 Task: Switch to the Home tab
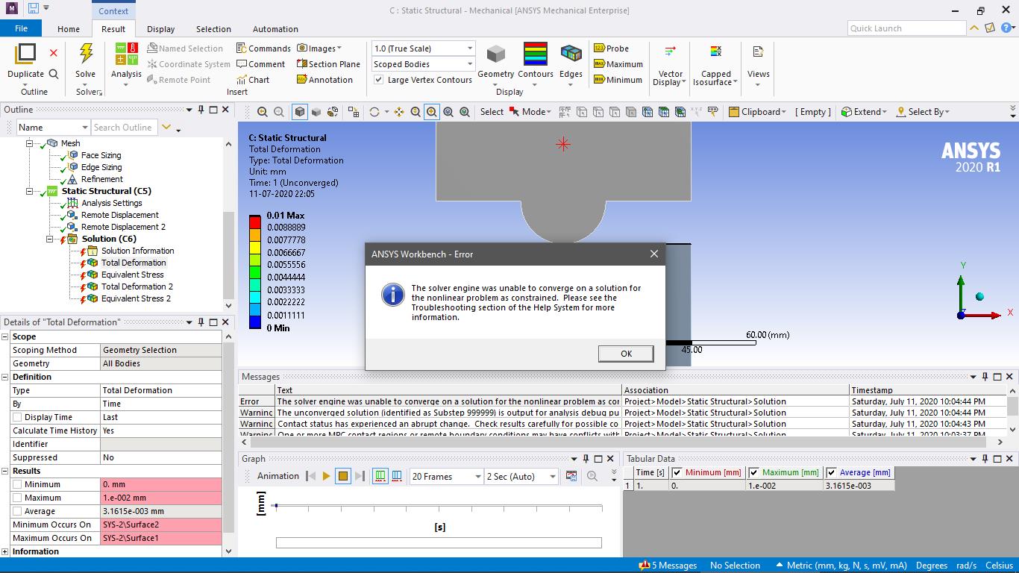click(69, 29)
